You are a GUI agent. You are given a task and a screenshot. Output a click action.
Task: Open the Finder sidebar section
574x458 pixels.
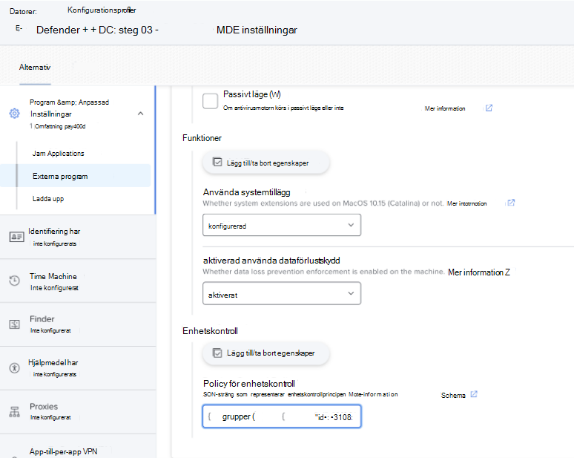coord(78,324)
